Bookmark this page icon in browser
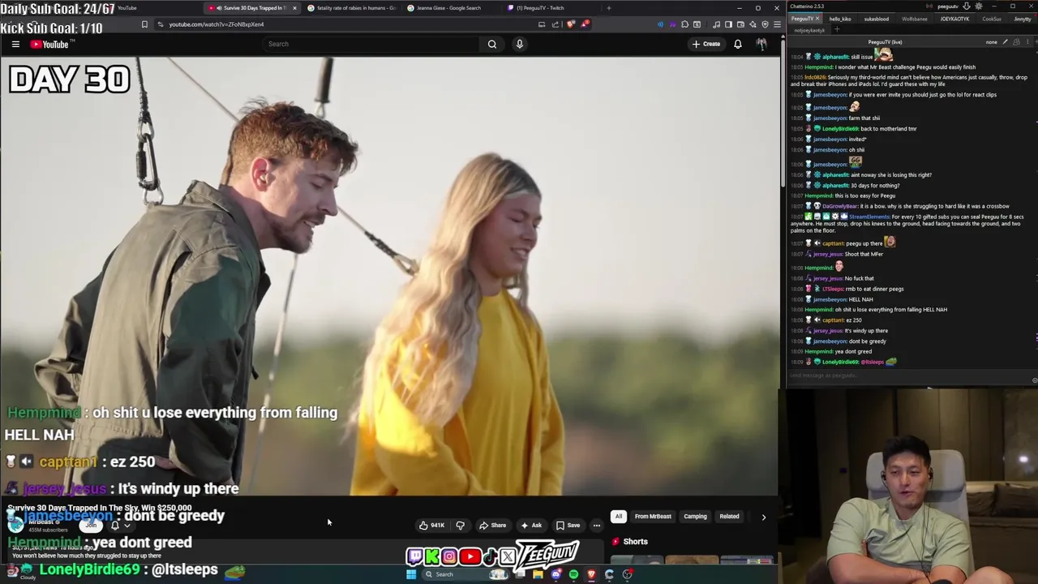 [x=144, y=24]
